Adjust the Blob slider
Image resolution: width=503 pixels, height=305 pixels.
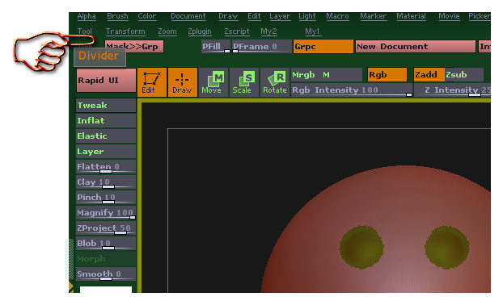click(106, 244)
